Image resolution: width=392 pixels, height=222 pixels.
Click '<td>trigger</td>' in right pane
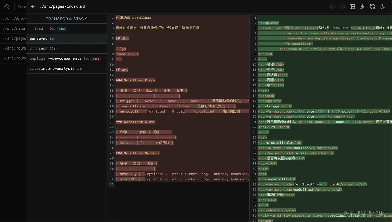275,106
